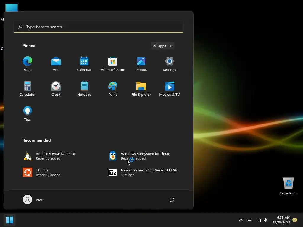Click the Type here to search field

coord(99,27)
